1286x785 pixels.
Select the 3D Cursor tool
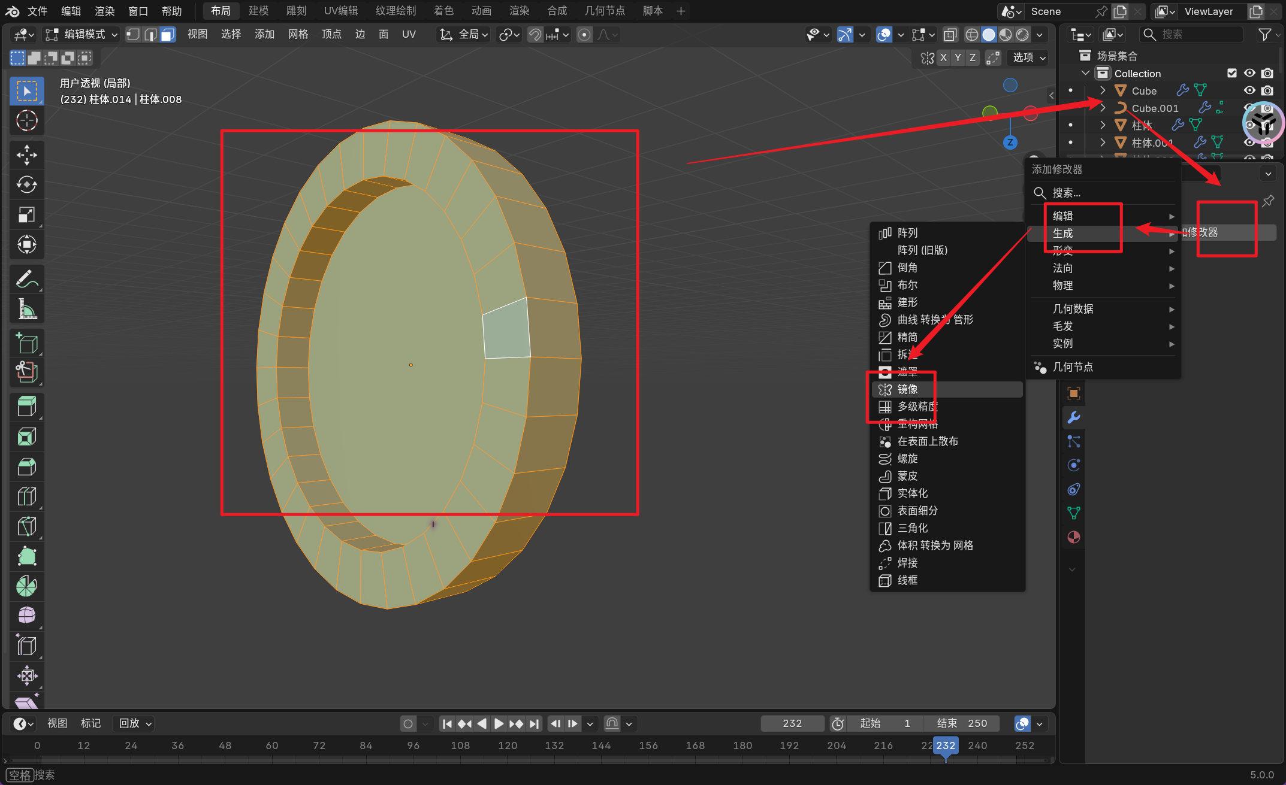click(x=26, y=120)
